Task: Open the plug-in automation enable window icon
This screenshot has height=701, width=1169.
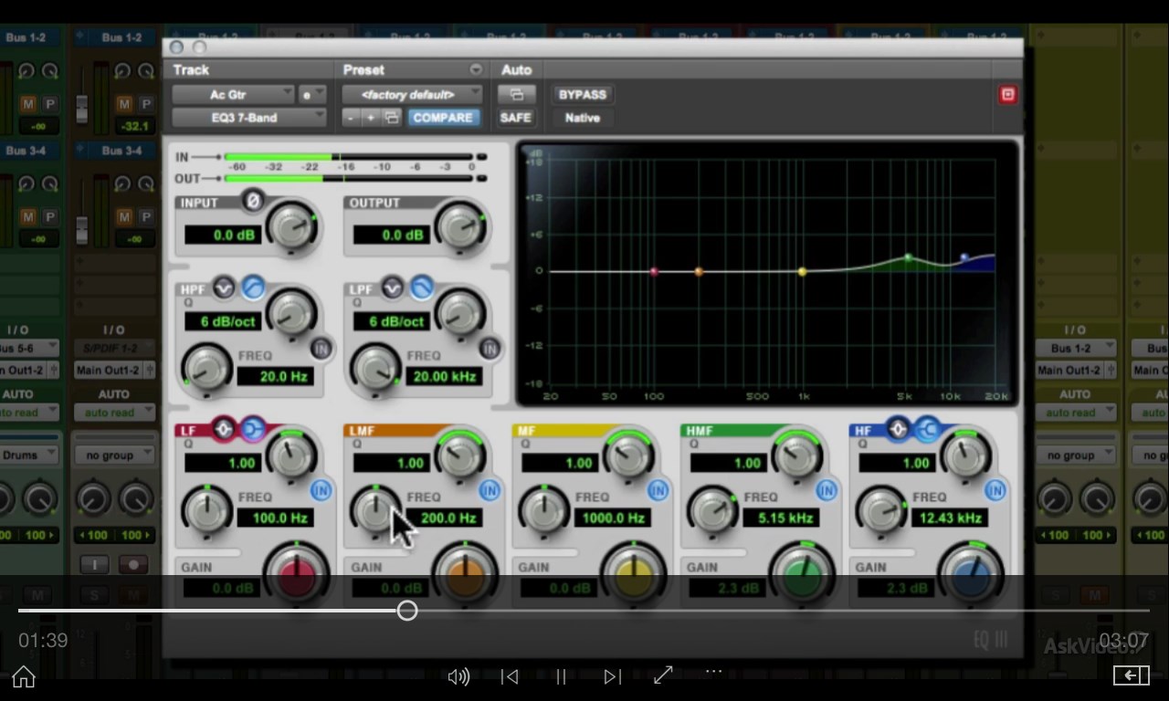Action: 516,94
